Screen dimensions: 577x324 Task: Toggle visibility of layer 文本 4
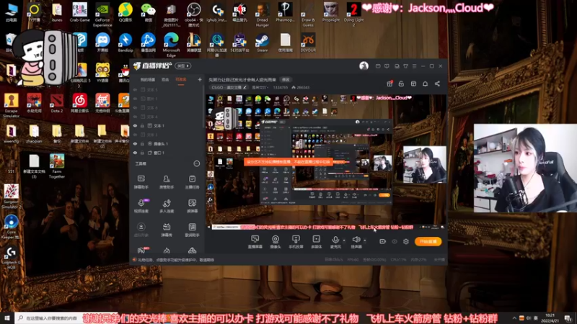click(135, 117)
